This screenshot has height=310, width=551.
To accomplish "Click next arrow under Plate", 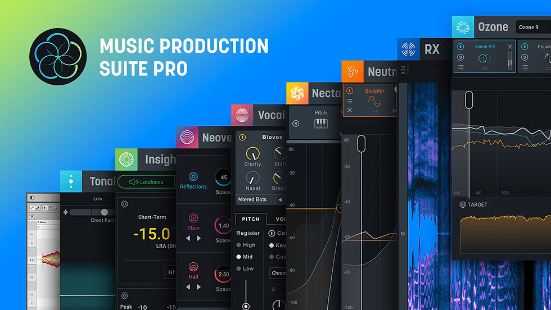I will pos(199,238).
